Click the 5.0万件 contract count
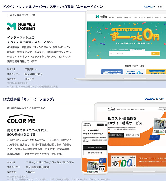 [30, 172]
